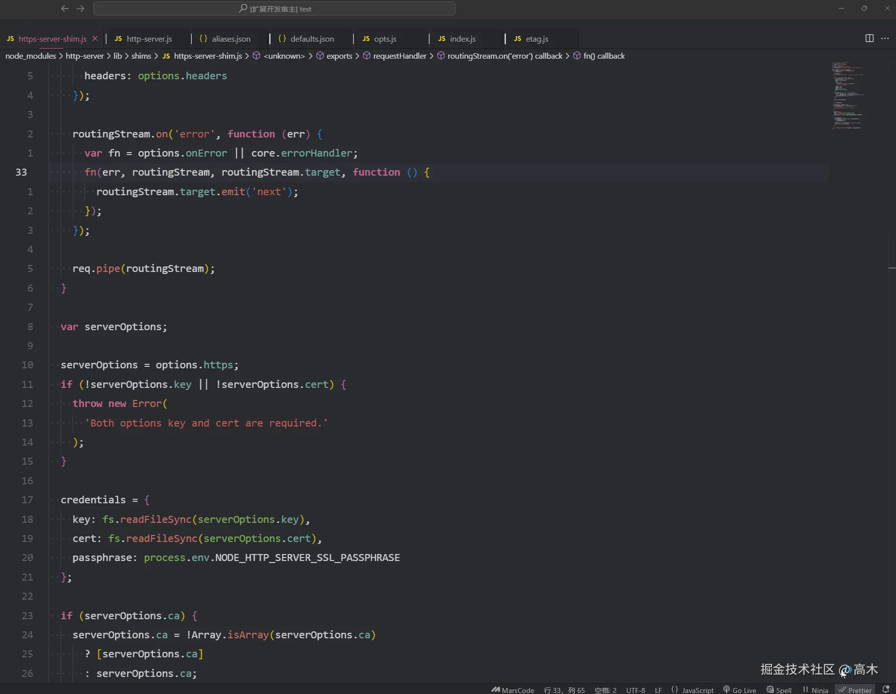Click 'headers: options.headers' code line

[x=156, y=76]
